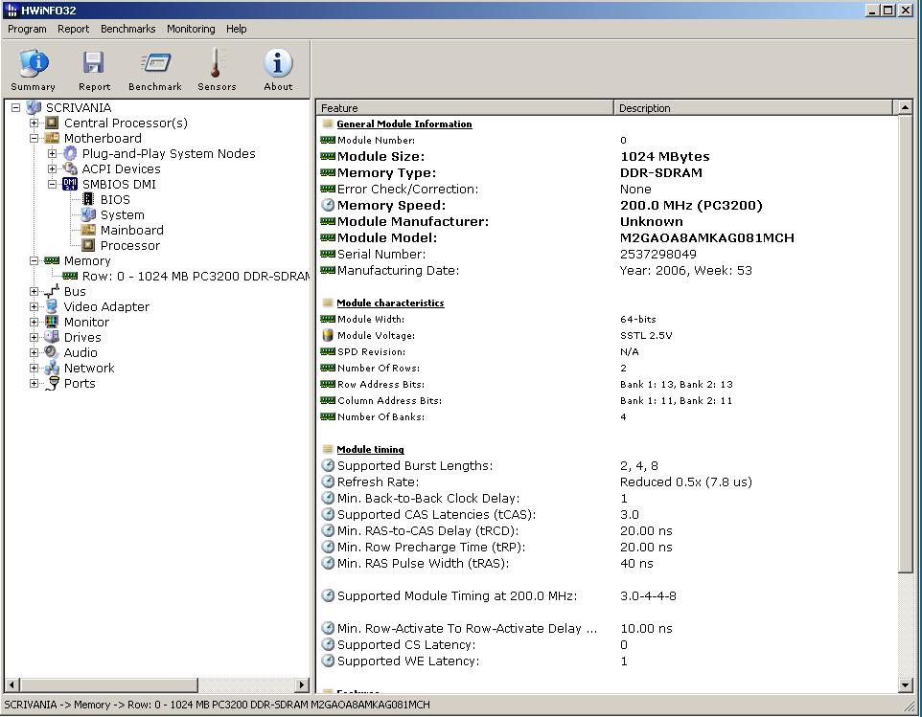922x717 pixels.
Task: Click the vertical scrollbar down arrow
Action: point(905,684)
